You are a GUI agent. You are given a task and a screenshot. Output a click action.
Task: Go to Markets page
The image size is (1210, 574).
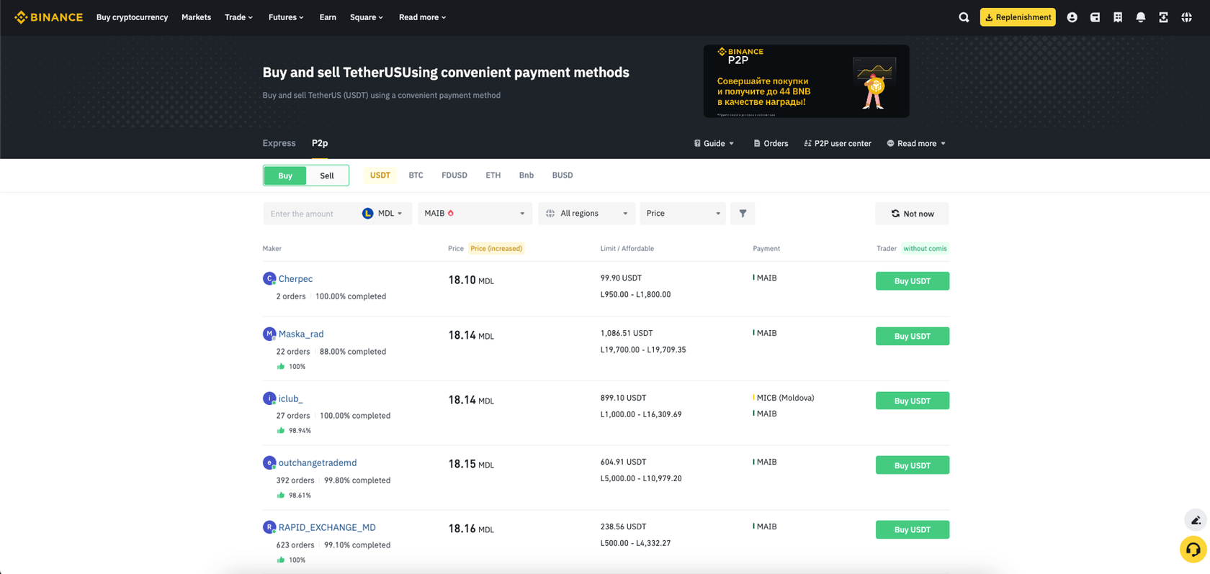pos(196,17)
